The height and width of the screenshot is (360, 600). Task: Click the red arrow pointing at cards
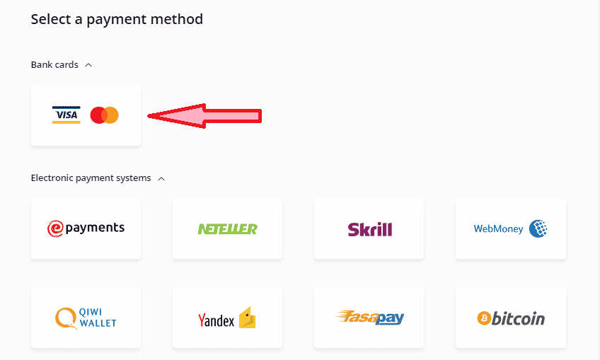[x=204, y=116]
